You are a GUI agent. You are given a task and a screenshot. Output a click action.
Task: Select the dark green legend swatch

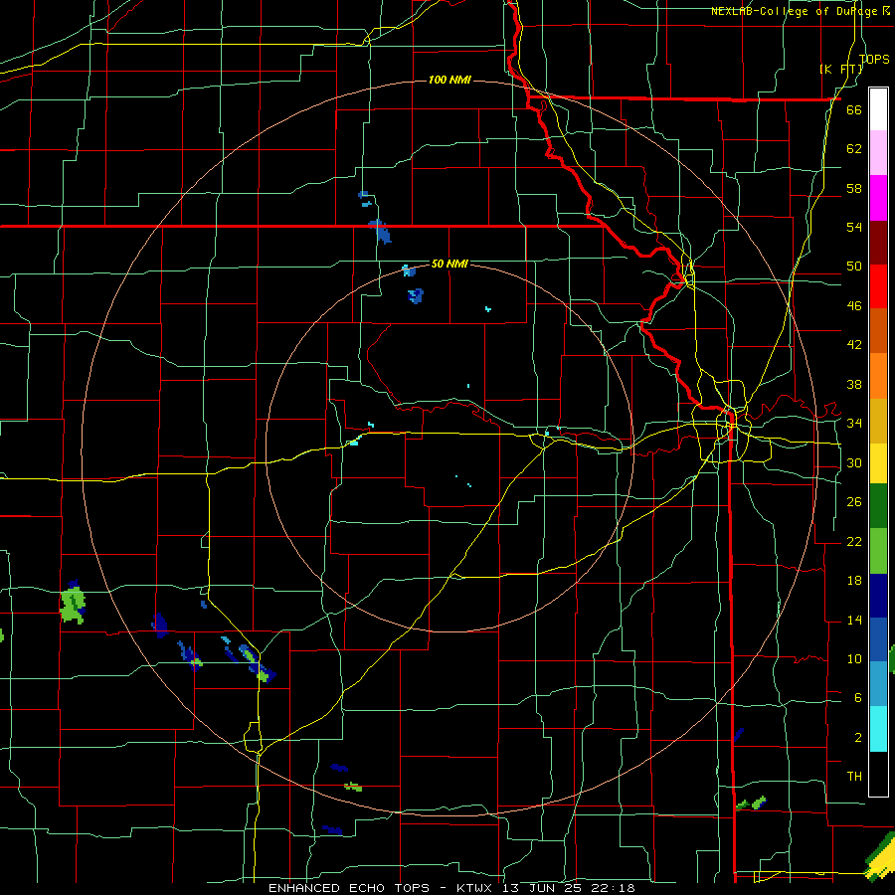(x=878, y=506)
